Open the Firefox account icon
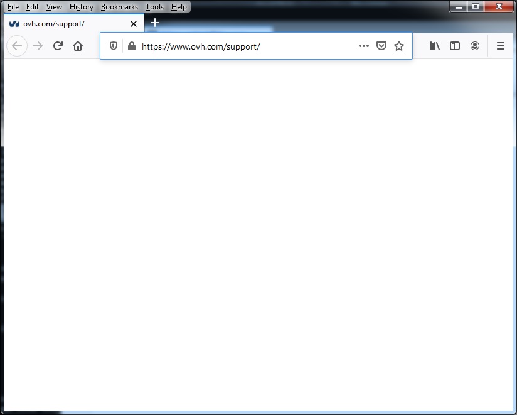The width and height of the screenshot is (517, 415). coord(475,46)
